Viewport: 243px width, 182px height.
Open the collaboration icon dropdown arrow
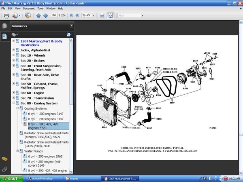[19, 15]
